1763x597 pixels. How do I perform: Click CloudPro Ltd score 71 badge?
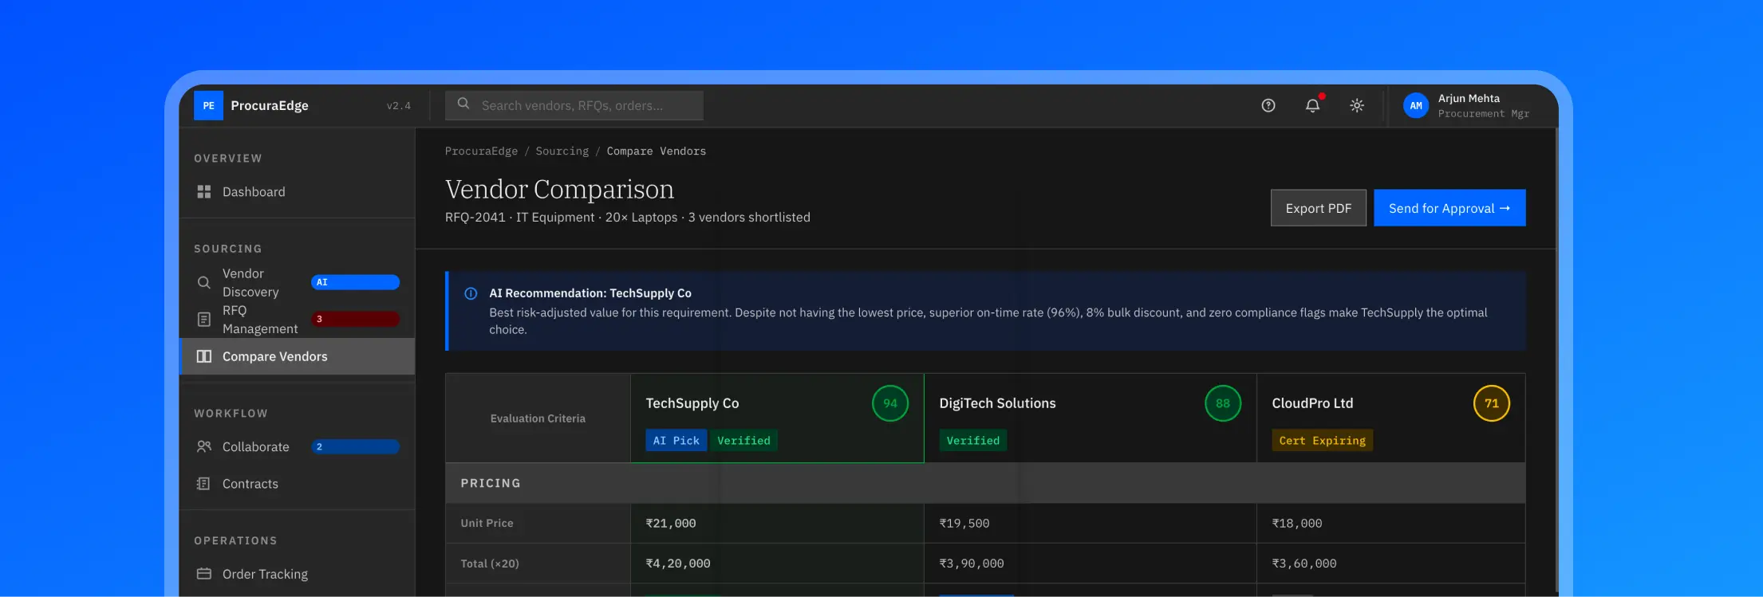1492,403
